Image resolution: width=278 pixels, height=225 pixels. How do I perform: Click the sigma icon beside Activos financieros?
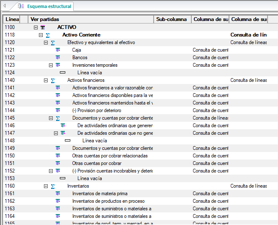[53, 80]
